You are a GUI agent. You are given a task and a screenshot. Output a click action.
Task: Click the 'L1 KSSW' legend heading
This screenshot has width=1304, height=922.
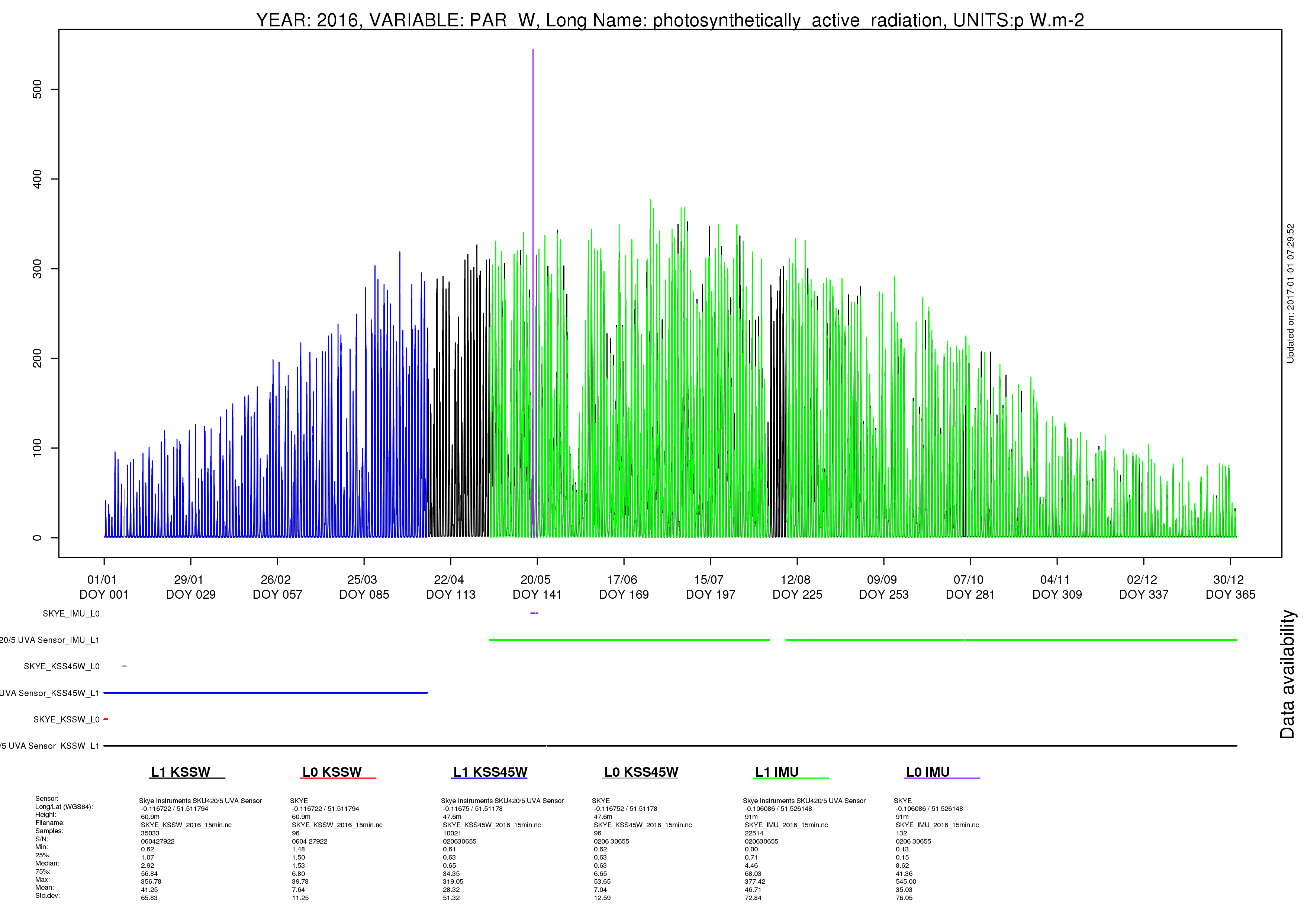tap(181, 772)
